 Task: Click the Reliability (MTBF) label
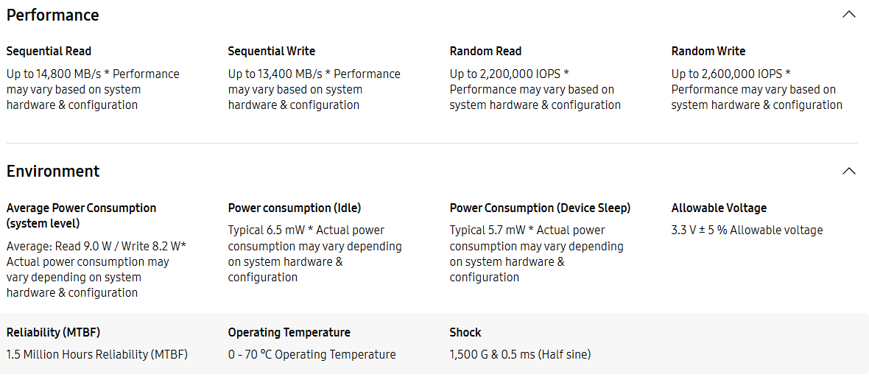(x=53, y=332)
